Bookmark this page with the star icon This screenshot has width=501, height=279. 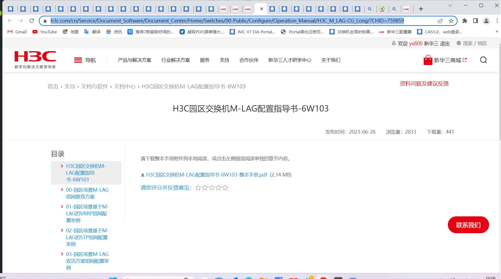point(451,21)
